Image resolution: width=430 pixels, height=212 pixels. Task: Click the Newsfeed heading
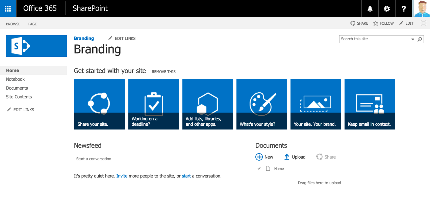(x=88, y=146)
